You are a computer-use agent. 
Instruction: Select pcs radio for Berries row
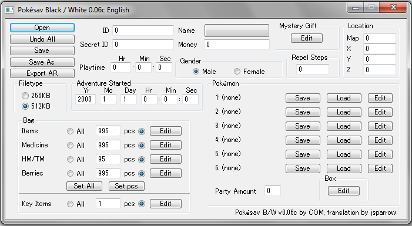142,174
